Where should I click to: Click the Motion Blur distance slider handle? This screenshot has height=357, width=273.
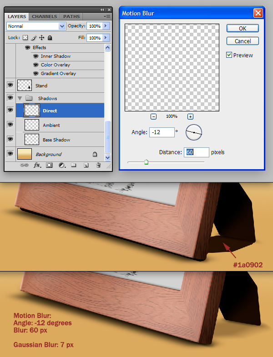(x=146, y=162)
